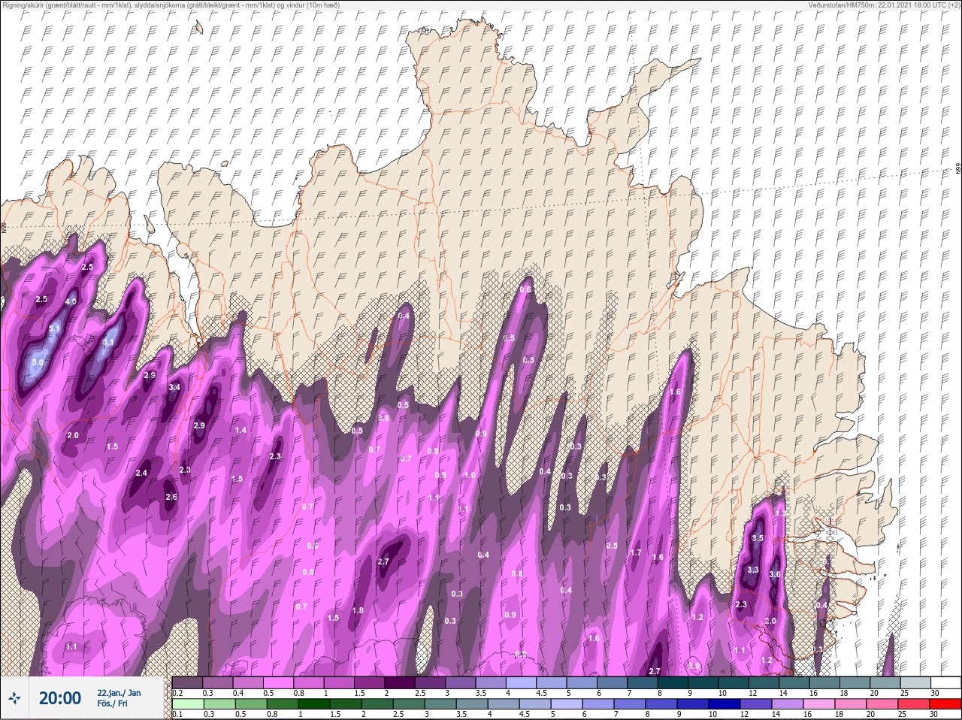Click the 1.4 precipitation value on the map

240,430
